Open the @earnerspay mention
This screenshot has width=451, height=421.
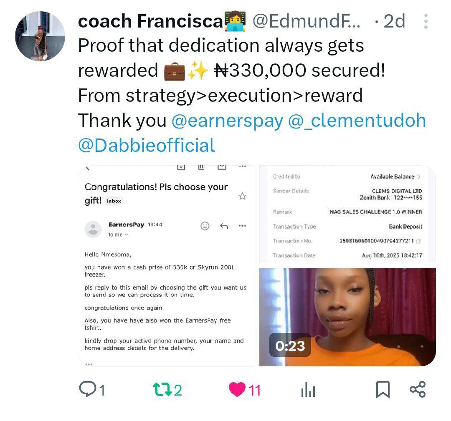point(228,121)
